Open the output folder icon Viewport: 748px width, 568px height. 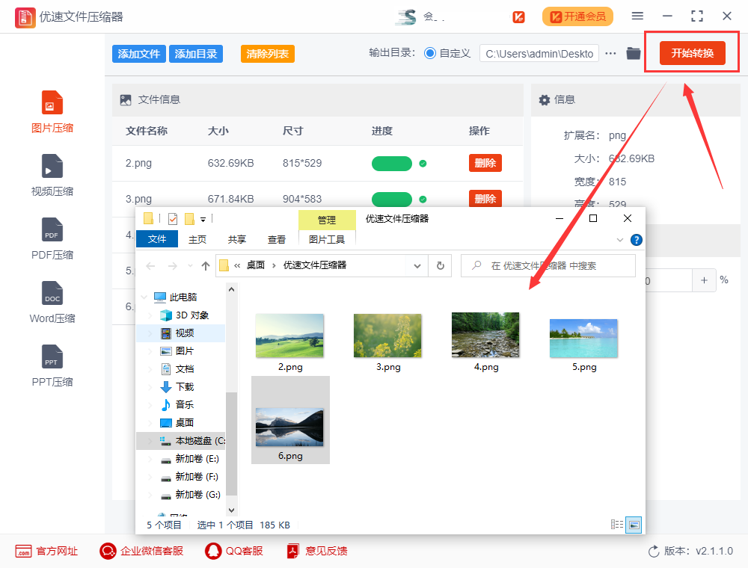[633, 53]
